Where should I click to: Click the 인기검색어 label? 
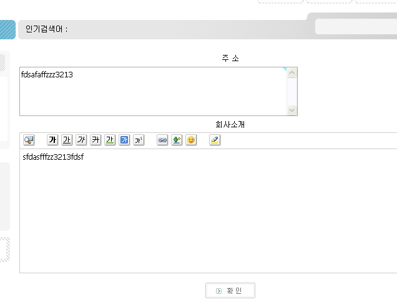(x=47, y=29)
